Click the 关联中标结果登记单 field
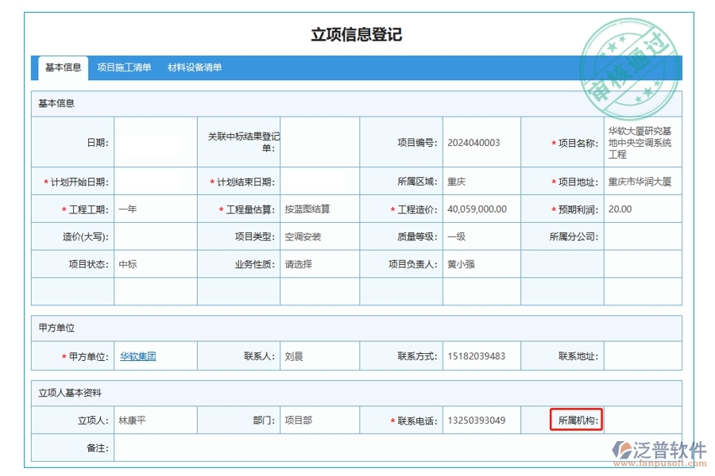Viewport: 715px width, 476px height. pos(320,141)
